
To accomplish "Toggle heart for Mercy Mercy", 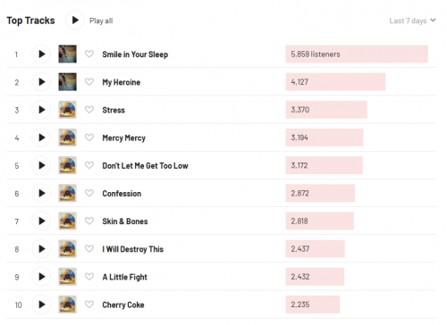I will [89, 137].
